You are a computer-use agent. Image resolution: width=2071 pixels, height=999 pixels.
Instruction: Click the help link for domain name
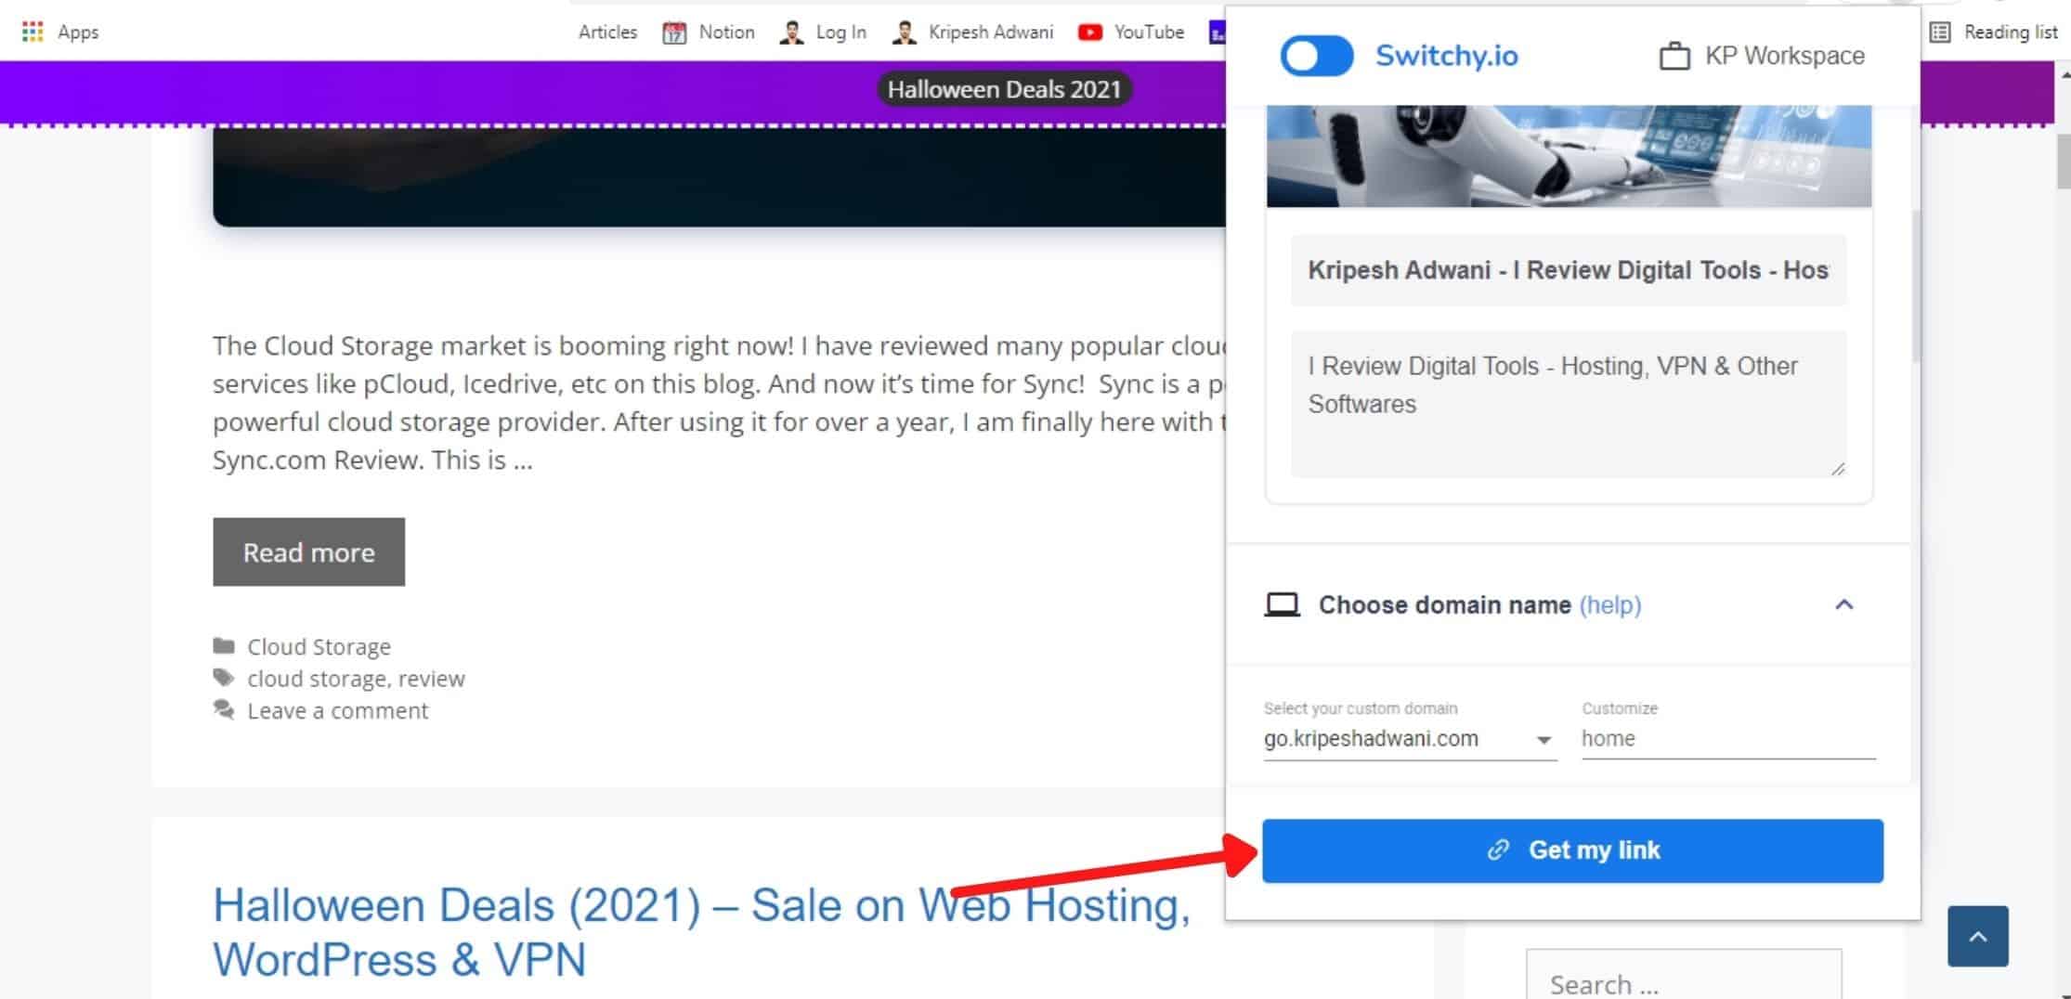pos(1610,605)
